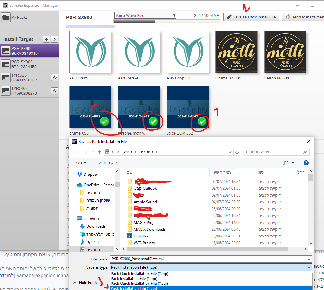
Task: Go up one folder level in Save dialog
Action: [x=99, y=152]
